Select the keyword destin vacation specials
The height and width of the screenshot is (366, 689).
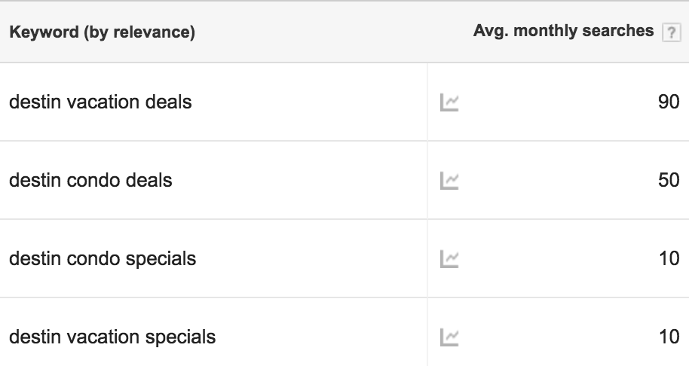pyautogui.click(x=112, y=337)
